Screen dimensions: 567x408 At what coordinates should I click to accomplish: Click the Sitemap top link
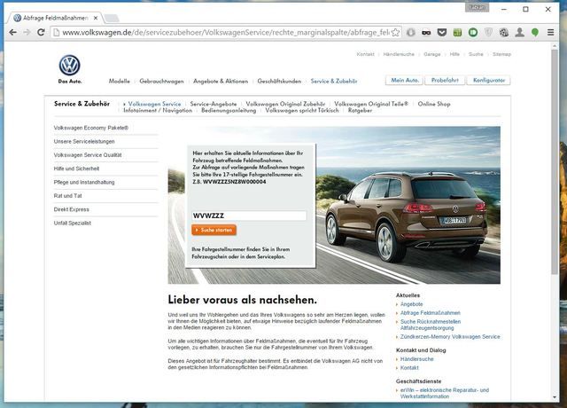coord(502,54)
